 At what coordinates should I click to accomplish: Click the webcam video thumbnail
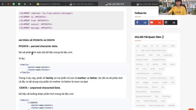(x=177, y=7)
